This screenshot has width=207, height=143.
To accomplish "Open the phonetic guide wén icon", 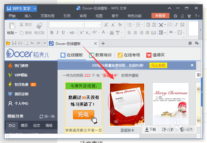I will tap(117, 32).
